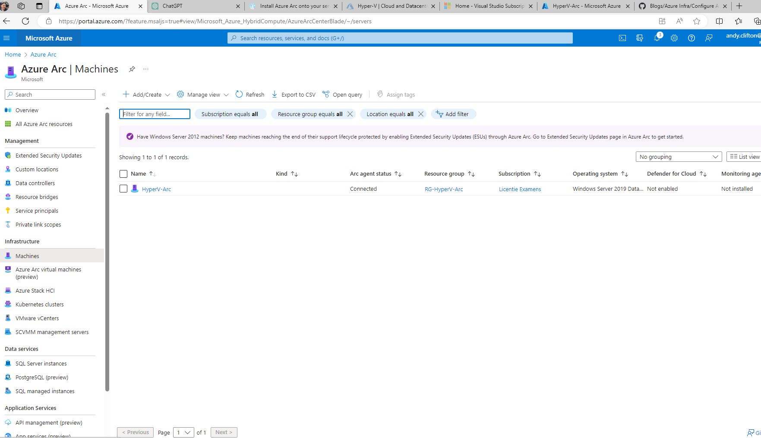This screenshot has width=761, height=438.
Task: Collapse the left navigation pane
Action: pyautogui.click(x=104, y=95)
